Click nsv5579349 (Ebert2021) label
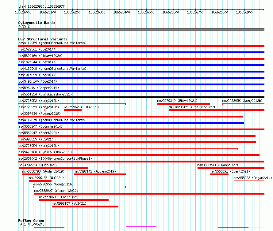The width and height of the screenshot is (273, 231). pos(177,101)
